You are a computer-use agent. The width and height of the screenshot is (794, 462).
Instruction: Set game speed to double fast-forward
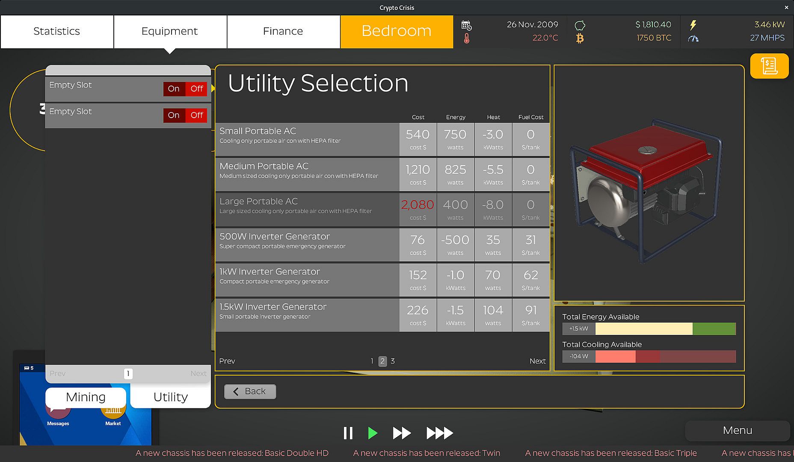coord(401,433)
